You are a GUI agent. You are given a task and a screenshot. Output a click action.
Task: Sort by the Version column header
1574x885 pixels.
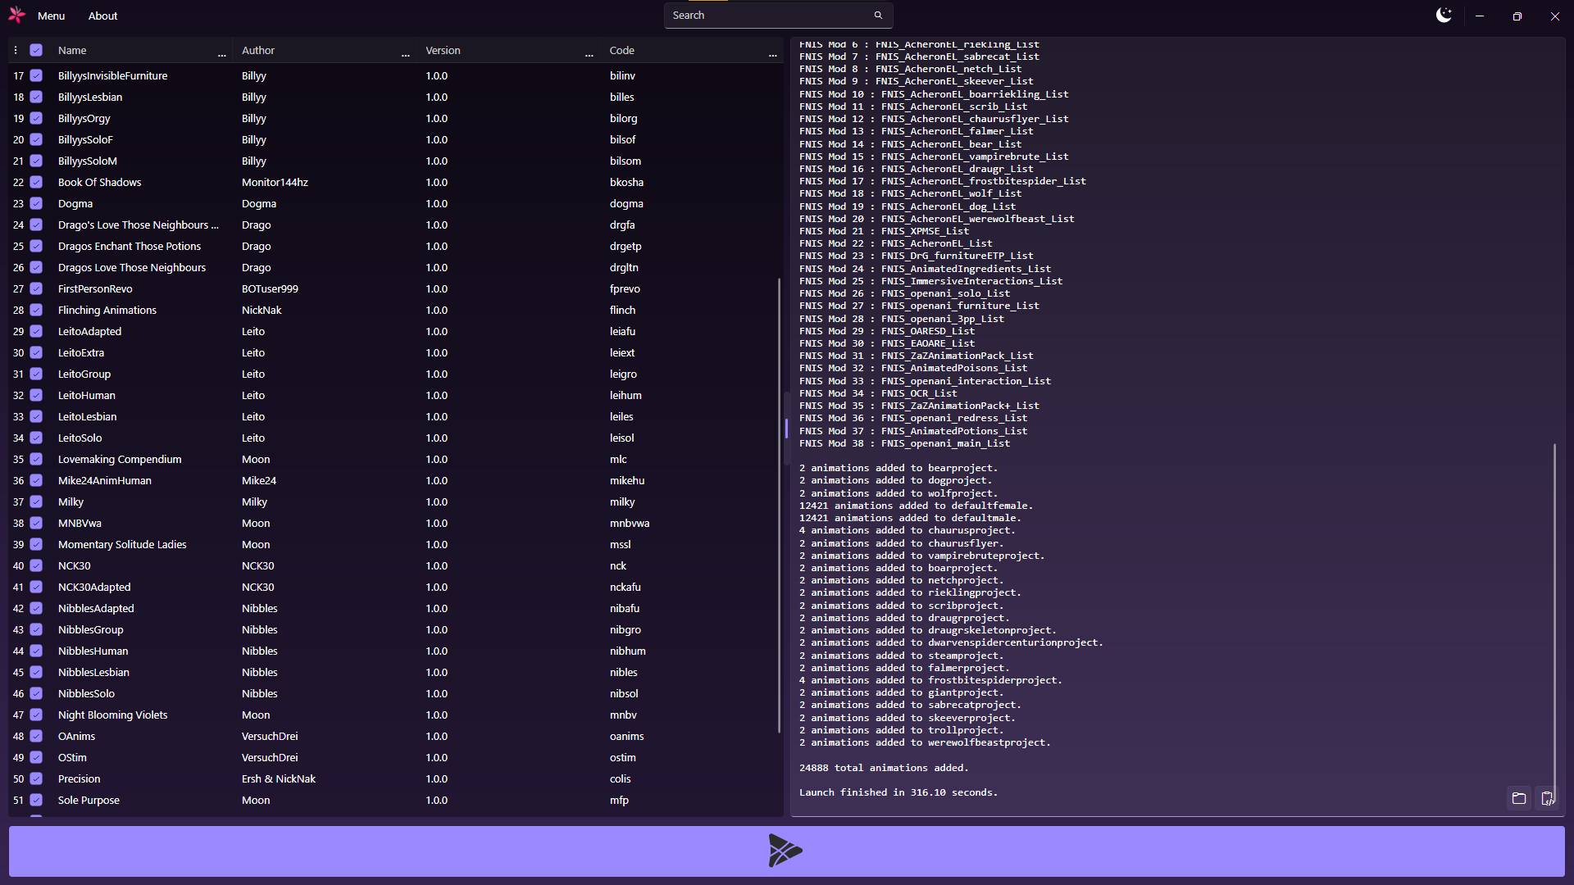tap(443, 50)
